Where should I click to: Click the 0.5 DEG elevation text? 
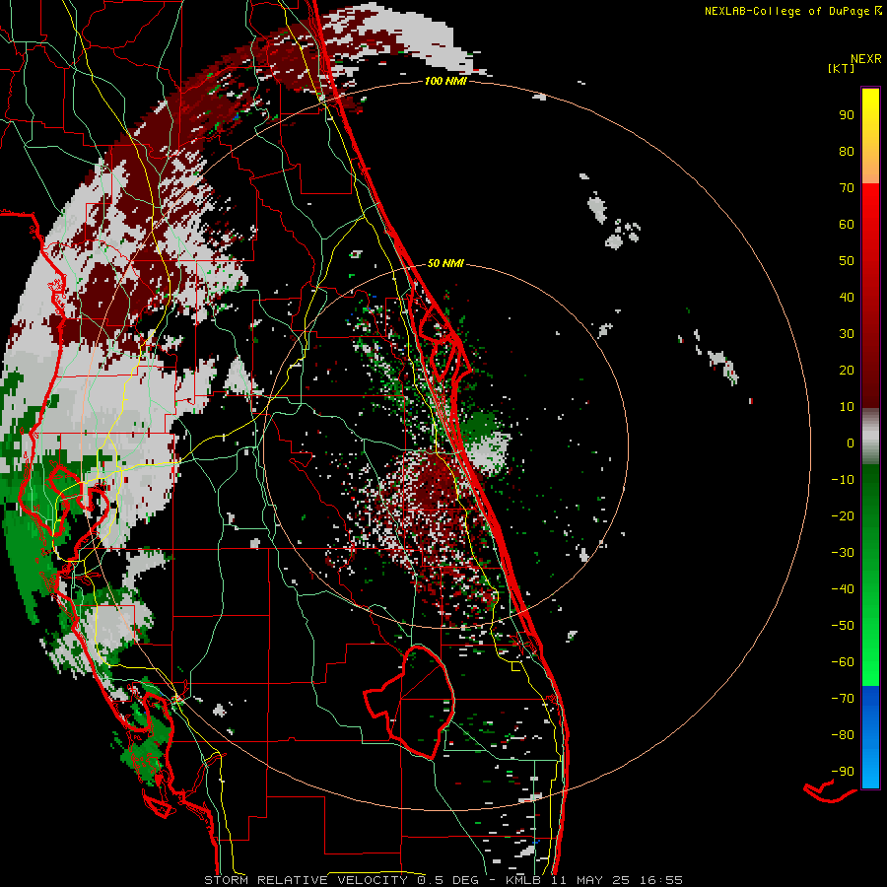[x=446, y=880]
